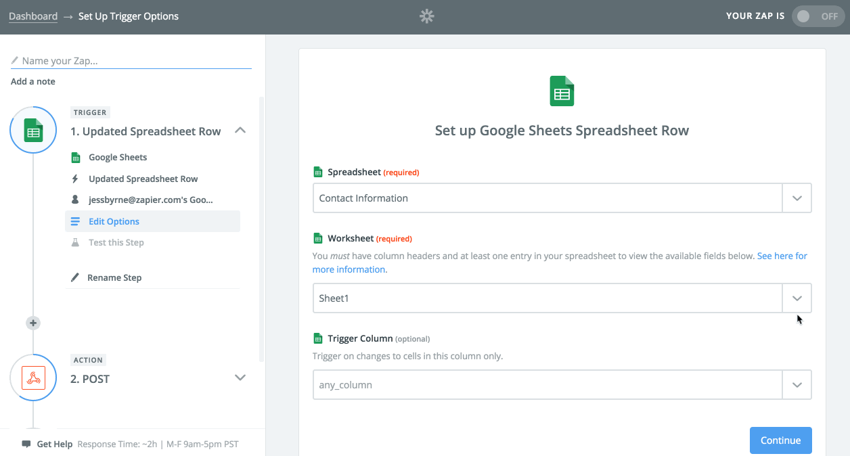The width and height of the screenshot is (850, 456).
Task: Expand the POST action step
Action: tap(240, 378)
